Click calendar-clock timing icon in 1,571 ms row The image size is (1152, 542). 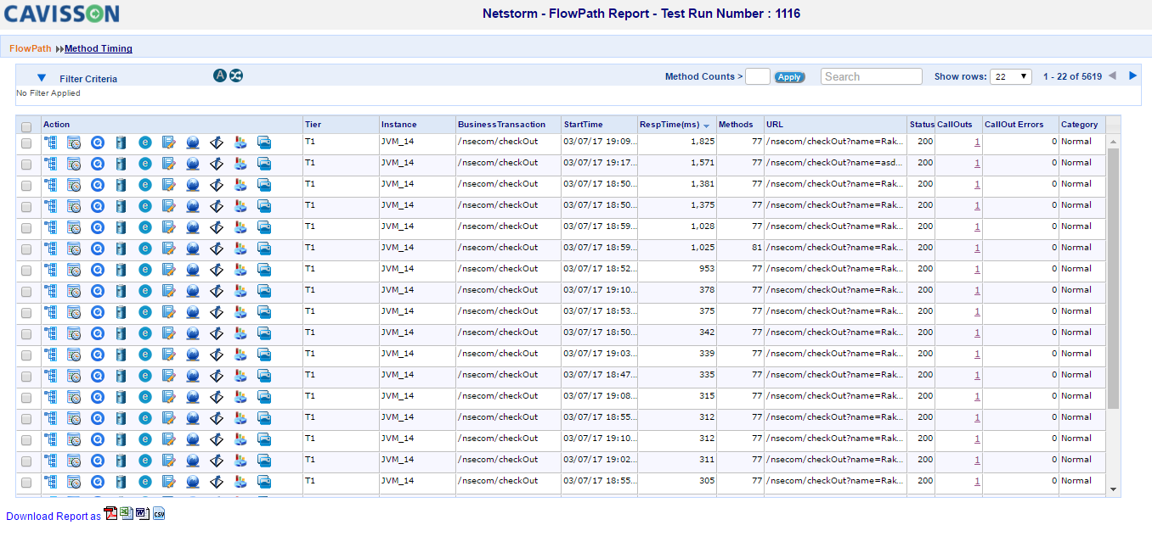click(x=74, y=164)
